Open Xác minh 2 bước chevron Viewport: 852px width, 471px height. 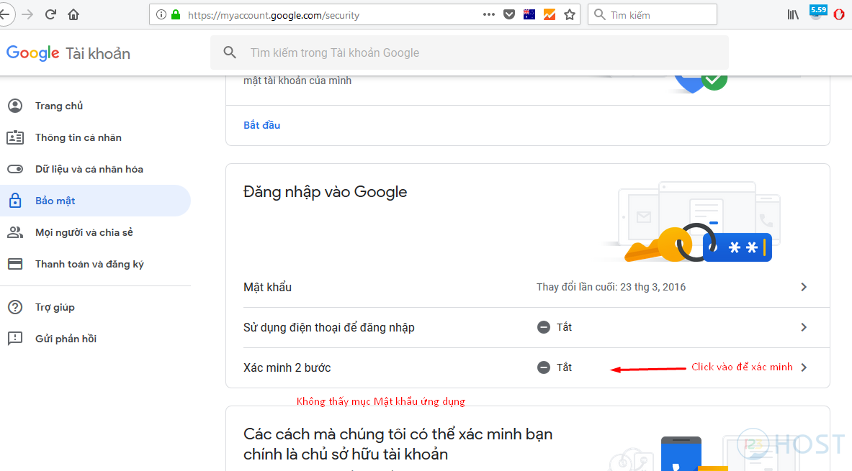point(804,367)
